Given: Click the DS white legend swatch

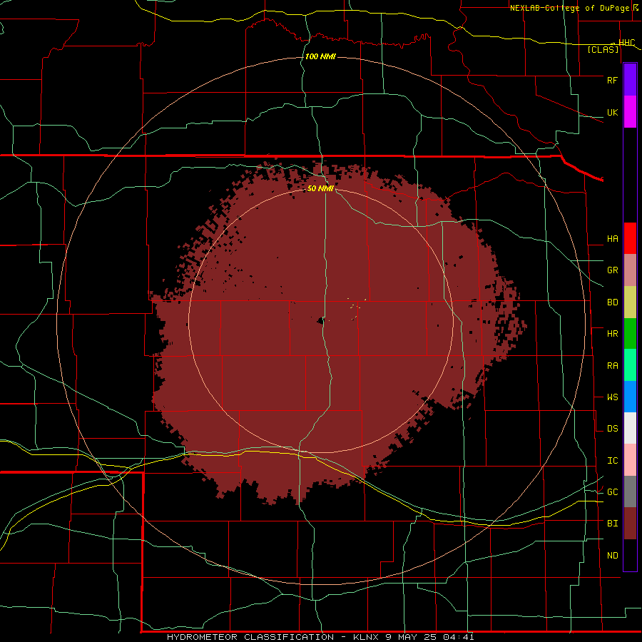Looking at the screenshot, I should (x=630, y=428).
